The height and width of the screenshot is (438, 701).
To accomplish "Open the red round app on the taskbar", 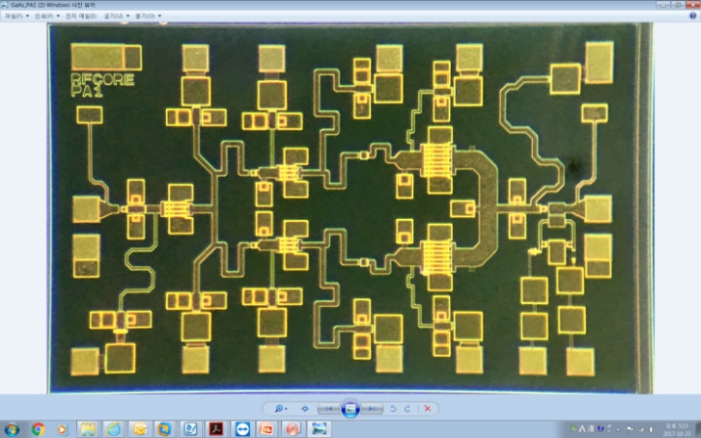I will coord(293,429).
